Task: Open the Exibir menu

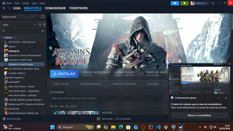Action: (x=17, y=3)
